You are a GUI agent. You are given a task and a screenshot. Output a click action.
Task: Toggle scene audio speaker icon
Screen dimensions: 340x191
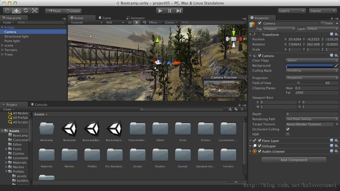point(144,22)
